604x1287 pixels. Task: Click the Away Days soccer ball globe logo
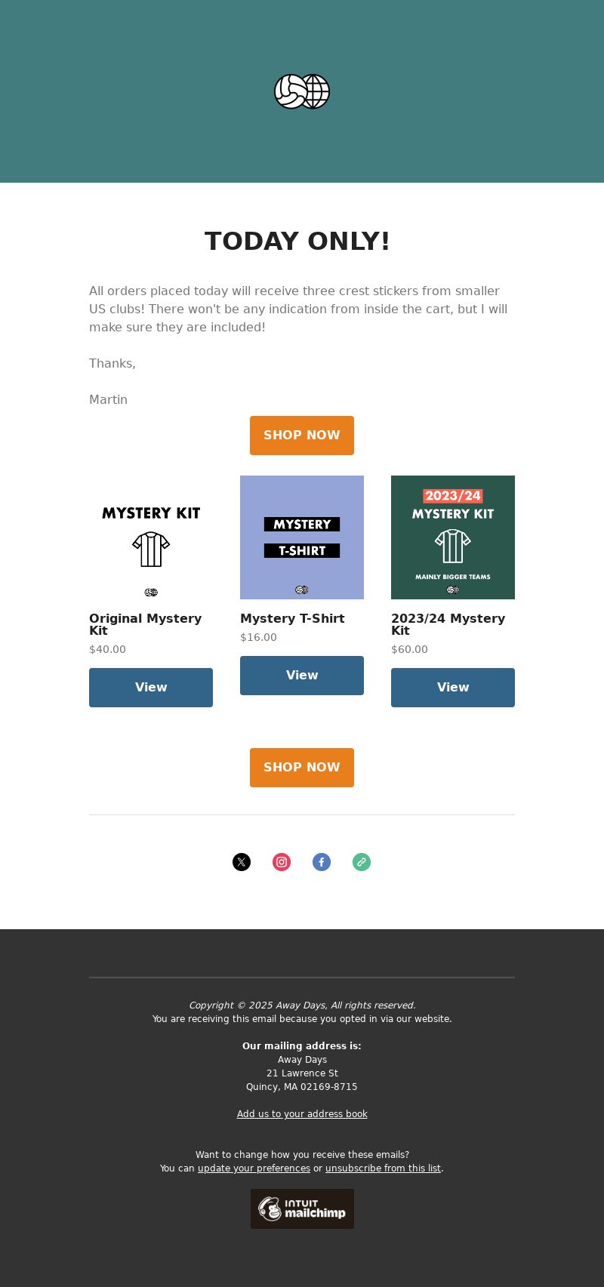[302, 91]
